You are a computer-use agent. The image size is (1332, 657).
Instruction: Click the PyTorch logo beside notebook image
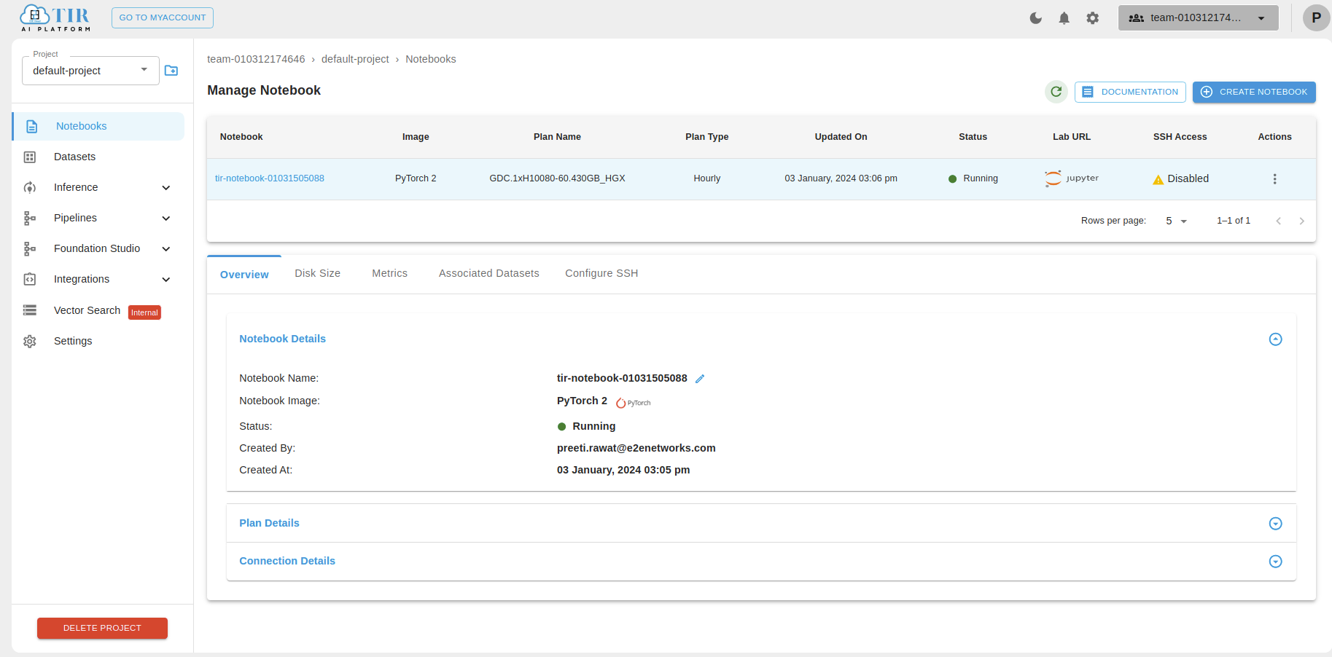point(633,403)
